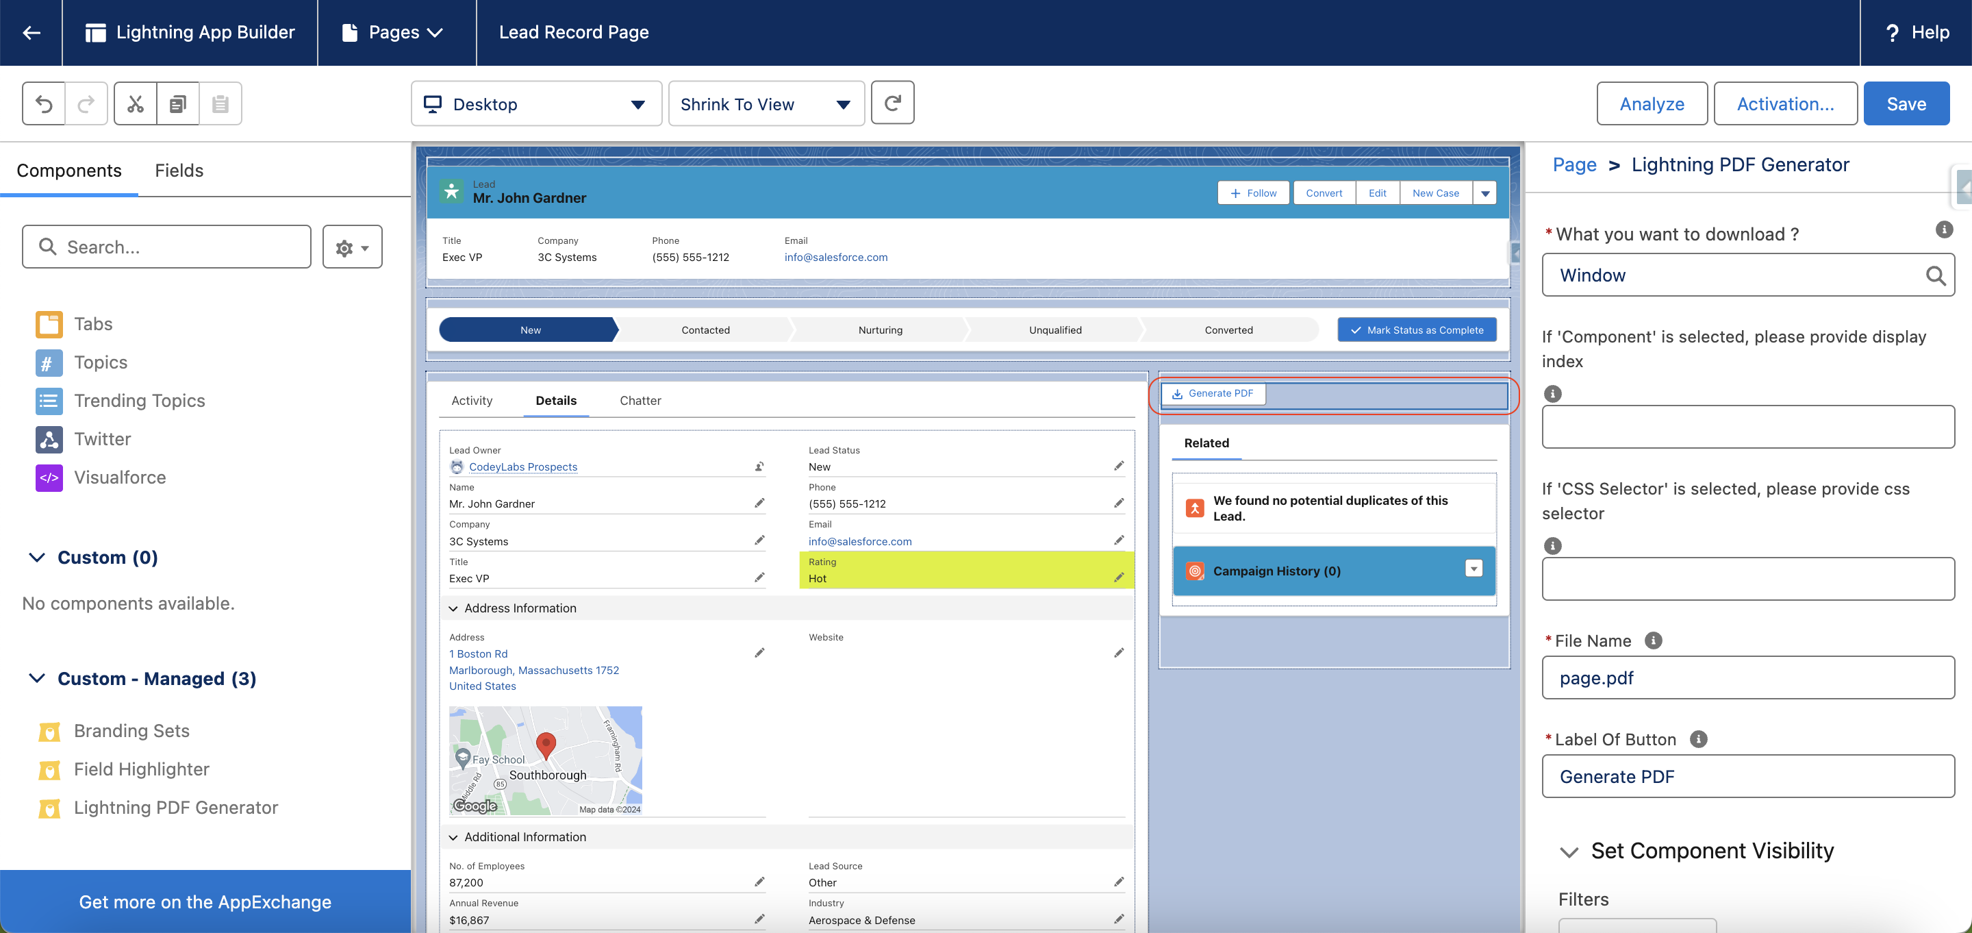Click the Copy icon in the toolbar
Image resolution: width=1972 pixels, height=933 pixels.
coord(177,103)
